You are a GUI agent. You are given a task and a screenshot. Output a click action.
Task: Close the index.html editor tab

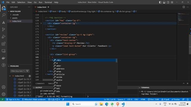48,7
